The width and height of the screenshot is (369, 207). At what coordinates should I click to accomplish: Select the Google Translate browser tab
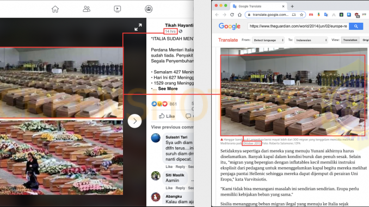pyautogui.click(x=258, y=7)
